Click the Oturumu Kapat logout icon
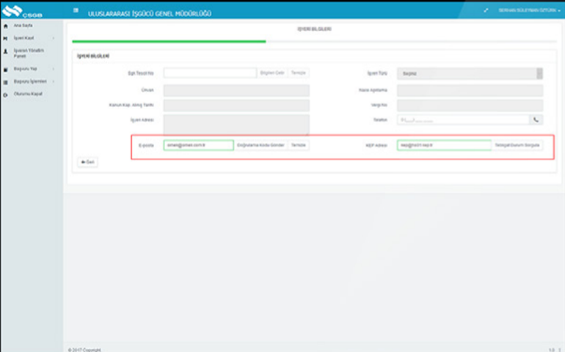 pyautogui.click(x=6, y=94)
